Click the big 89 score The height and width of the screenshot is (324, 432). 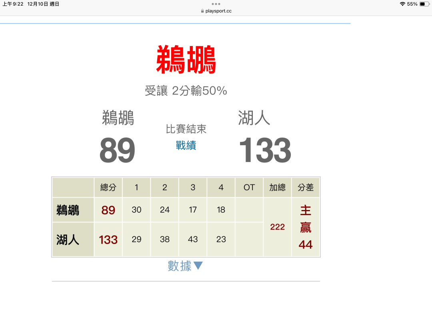point(117,150)
